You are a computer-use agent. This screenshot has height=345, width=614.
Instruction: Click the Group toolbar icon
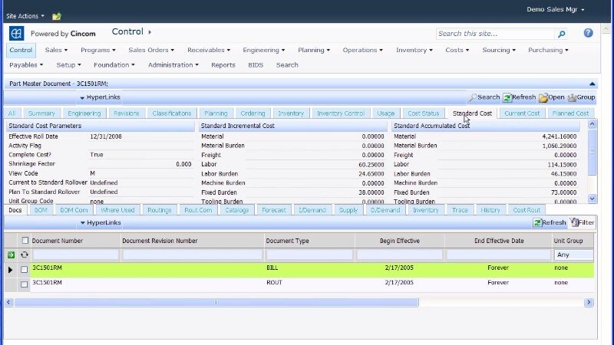pyautogui.click(x=581, y=97)
